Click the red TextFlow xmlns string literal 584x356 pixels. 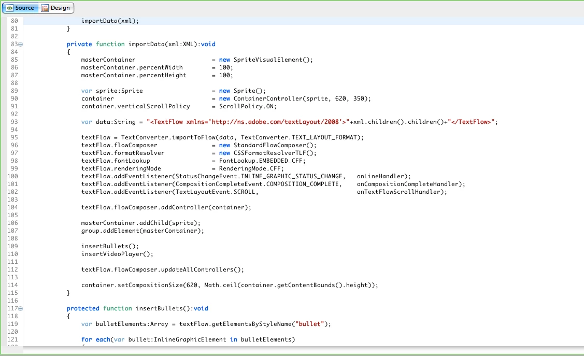click(x=248, y=122)
